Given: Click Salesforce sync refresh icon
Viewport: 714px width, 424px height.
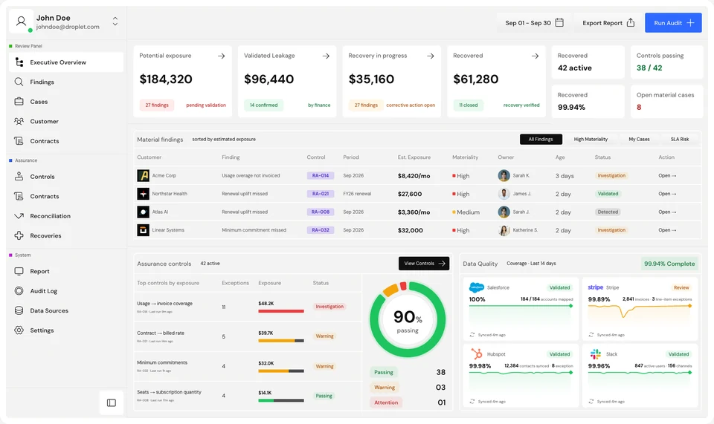Looking at the screenshot, I should click(x=472, y=335).
